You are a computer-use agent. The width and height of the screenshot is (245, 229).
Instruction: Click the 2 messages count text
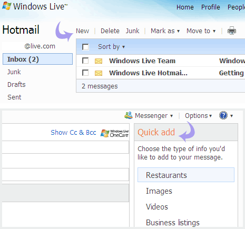[100, 86]
